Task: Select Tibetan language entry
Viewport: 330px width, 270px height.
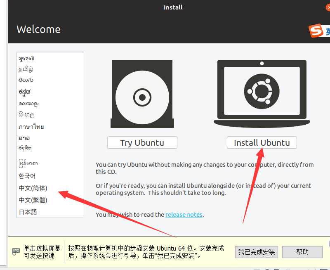Action: click(25, 149)
